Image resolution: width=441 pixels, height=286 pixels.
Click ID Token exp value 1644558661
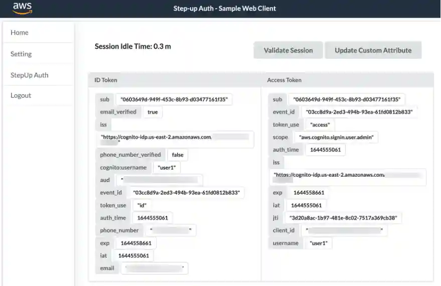(136, 243)
